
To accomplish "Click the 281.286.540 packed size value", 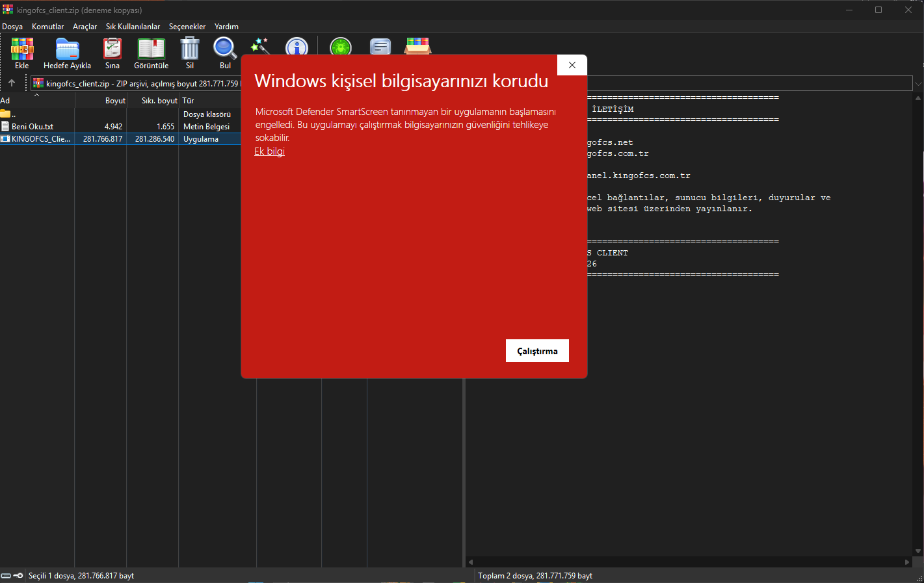I will (x=155, y=139).
